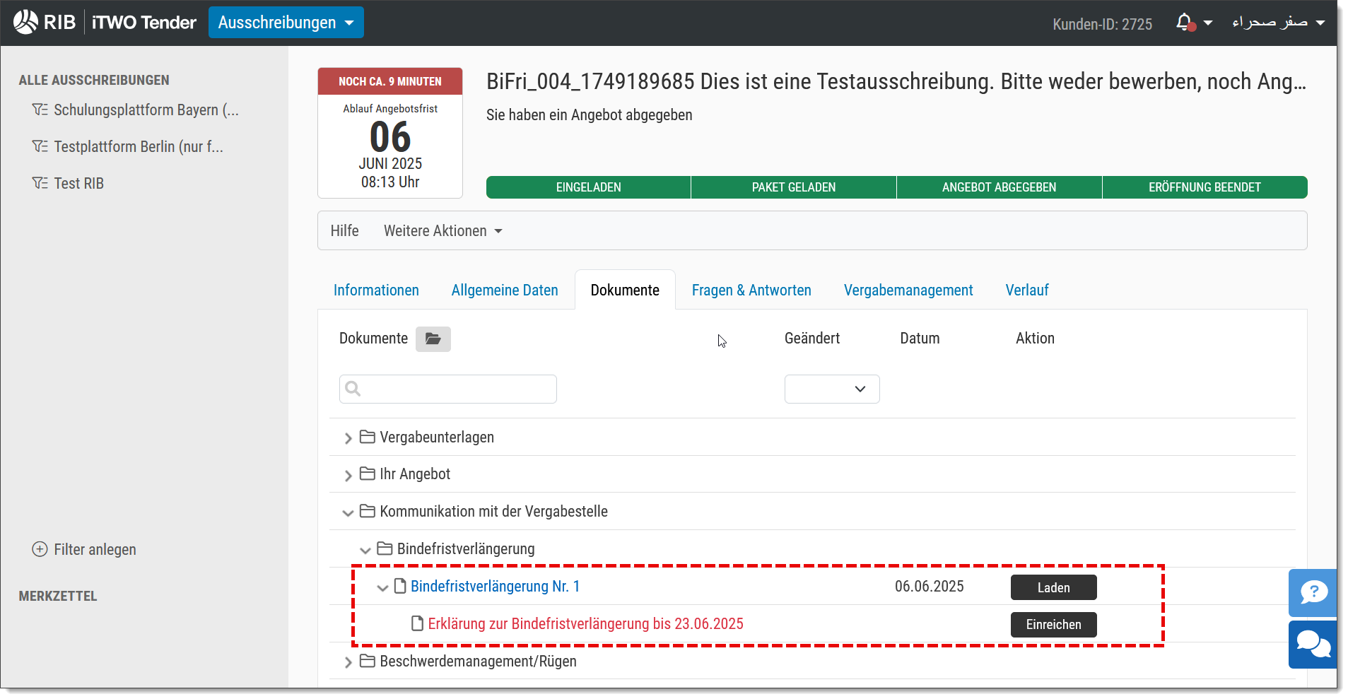Open the Bindefristverlängerung Nr. 1 link
The image size is (1348, 699).
point(495,586)
